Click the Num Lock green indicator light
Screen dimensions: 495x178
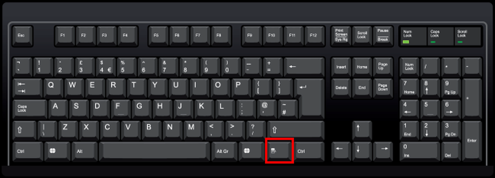point(406,42)
